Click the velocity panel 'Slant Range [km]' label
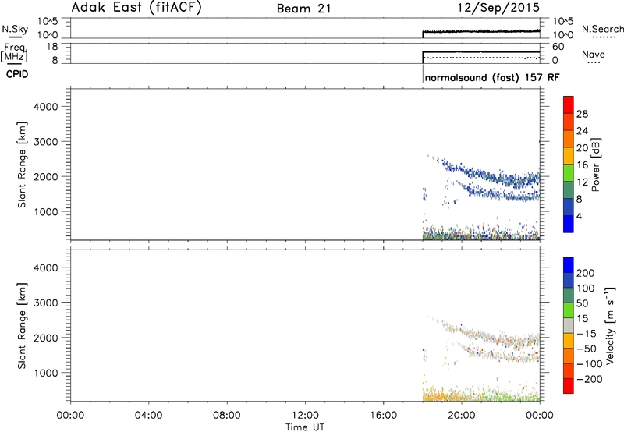This screenshot has width=624, height=432. (x=22, y=325)
